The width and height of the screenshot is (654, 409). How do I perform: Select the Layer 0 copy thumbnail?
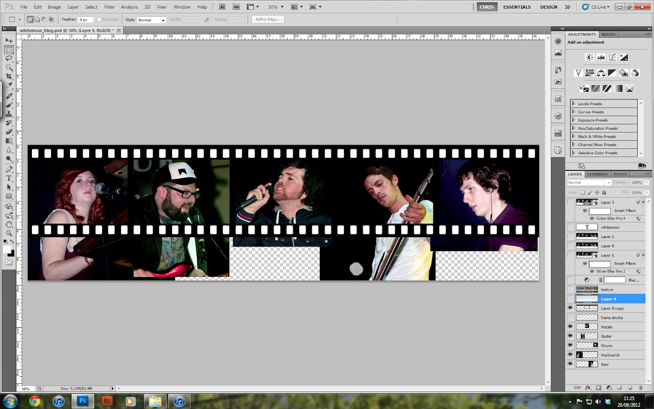[x=587, y=308]
